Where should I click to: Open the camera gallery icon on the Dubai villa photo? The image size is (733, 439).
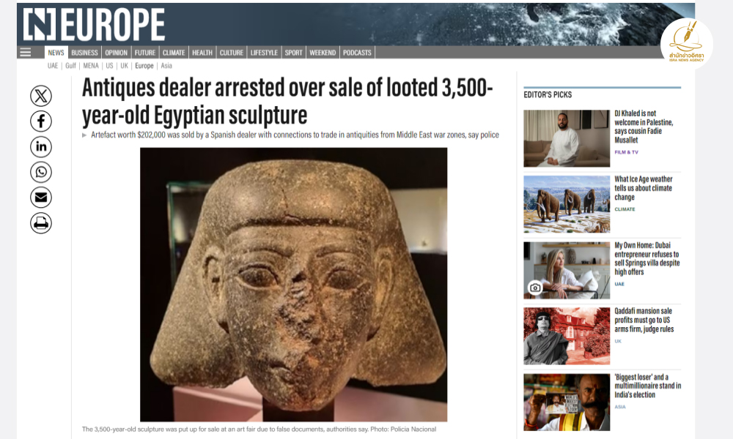pos(535,288)
